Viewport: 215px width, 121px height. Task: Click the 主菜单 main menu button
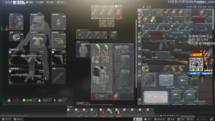point(6,119)
